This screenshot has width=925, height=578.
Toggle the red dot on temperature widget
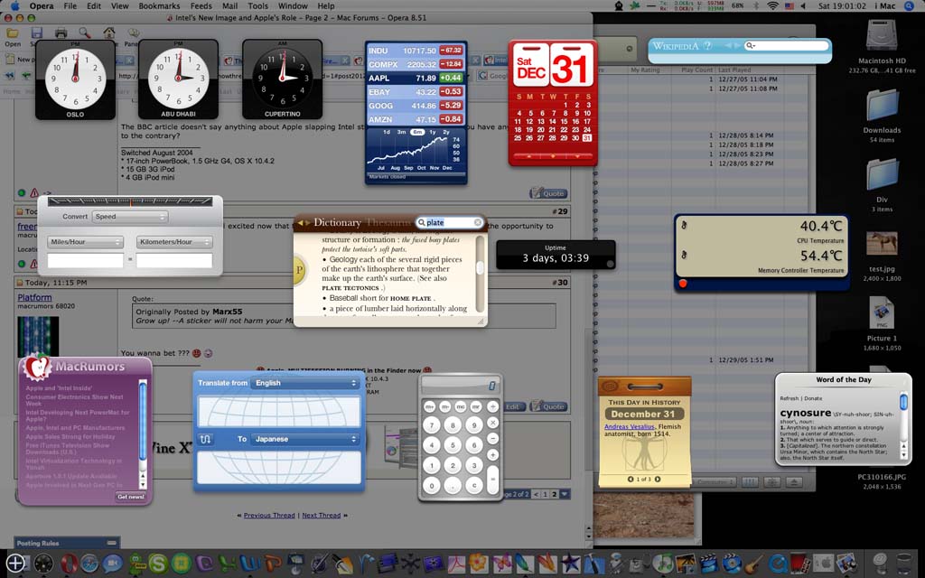point(683,284)
